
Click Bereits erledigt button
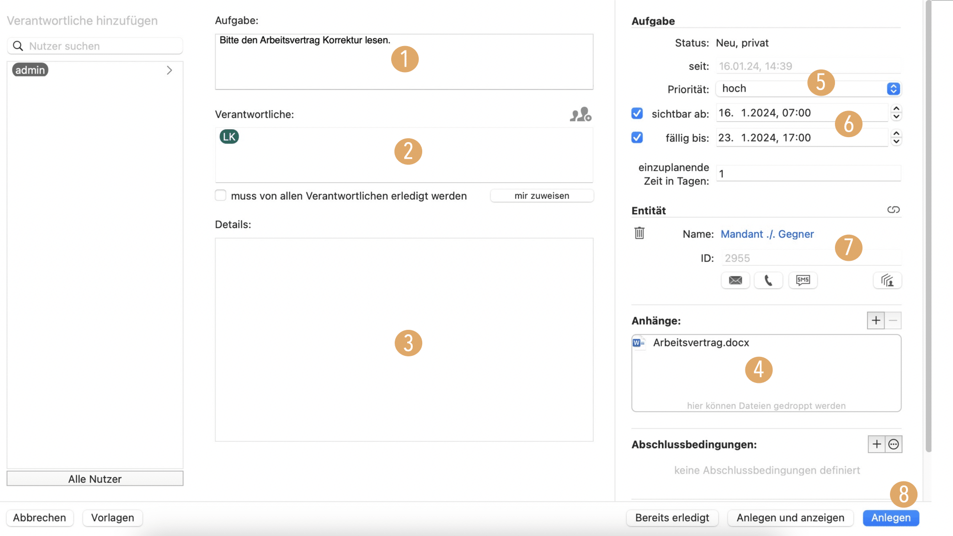coord(672,517)
